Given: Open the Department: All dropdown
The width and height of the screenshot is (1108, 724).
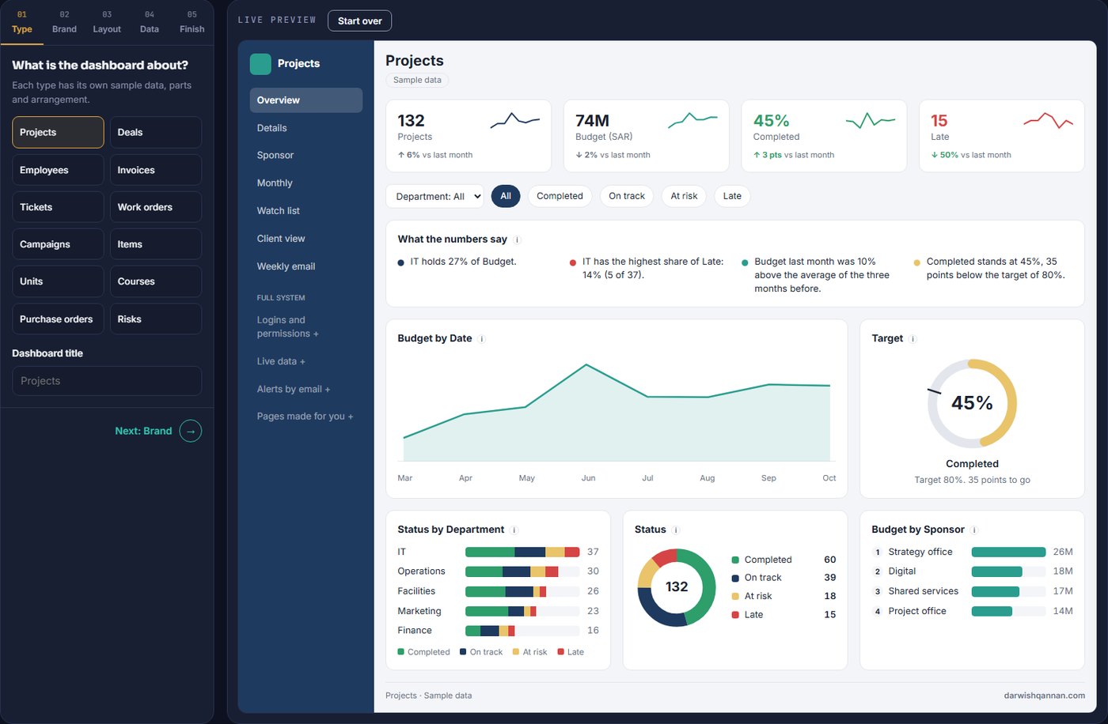Looking at the screenshot, I should 434,196.
